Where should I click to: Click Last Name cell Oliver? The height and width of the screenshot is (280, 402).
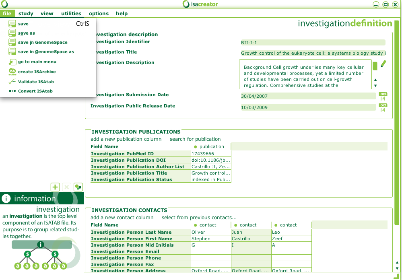pos(211,232)
